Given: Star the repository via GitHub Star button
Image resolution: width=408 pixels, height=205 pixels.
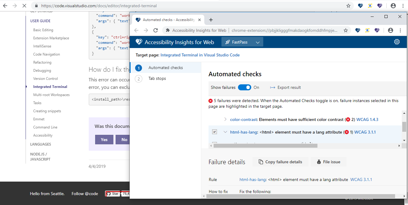Looking at the screenshot, I should pyautogui.click(x=113, y=194).
